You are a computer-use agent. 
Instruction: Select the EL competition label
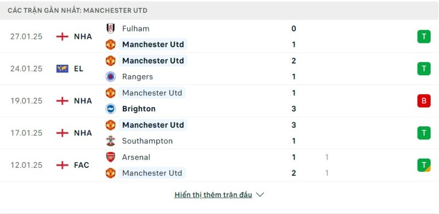click(x=78, y=69)
